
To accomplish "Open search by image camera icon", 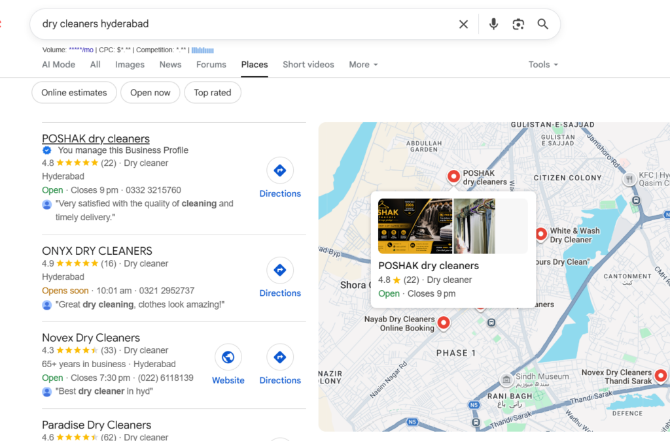I will (x=518, y=24).
